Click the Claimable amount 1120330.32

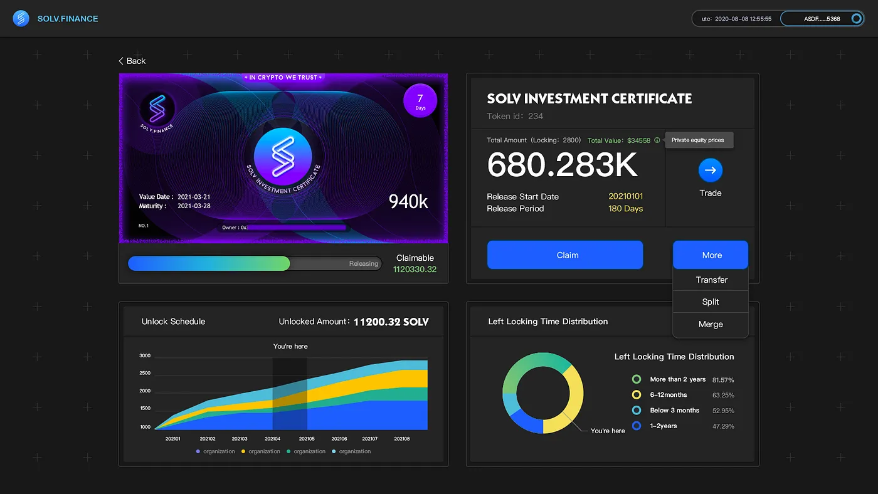(x=415, y=270)
